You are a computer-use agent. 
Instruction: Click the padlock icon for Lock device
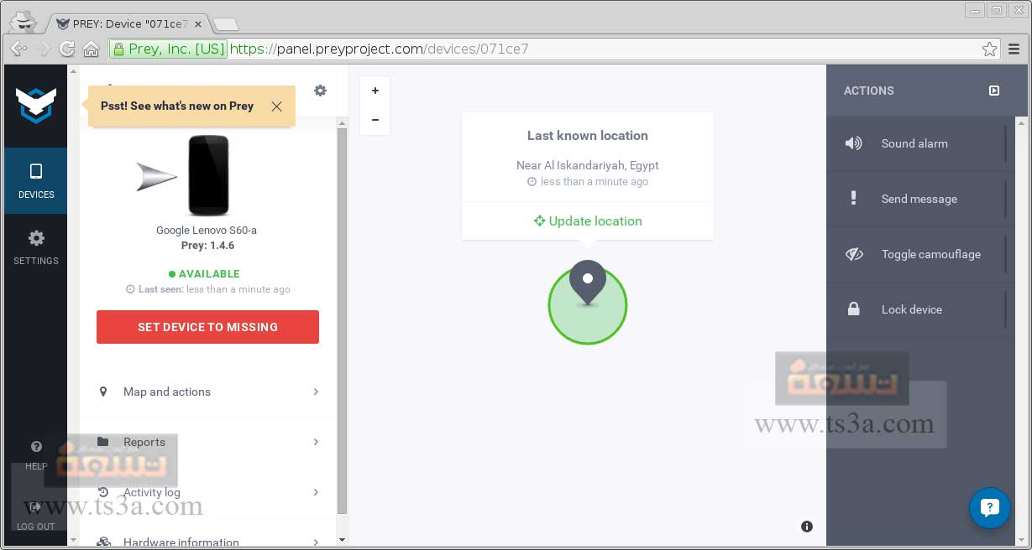(x=853, y=309)
